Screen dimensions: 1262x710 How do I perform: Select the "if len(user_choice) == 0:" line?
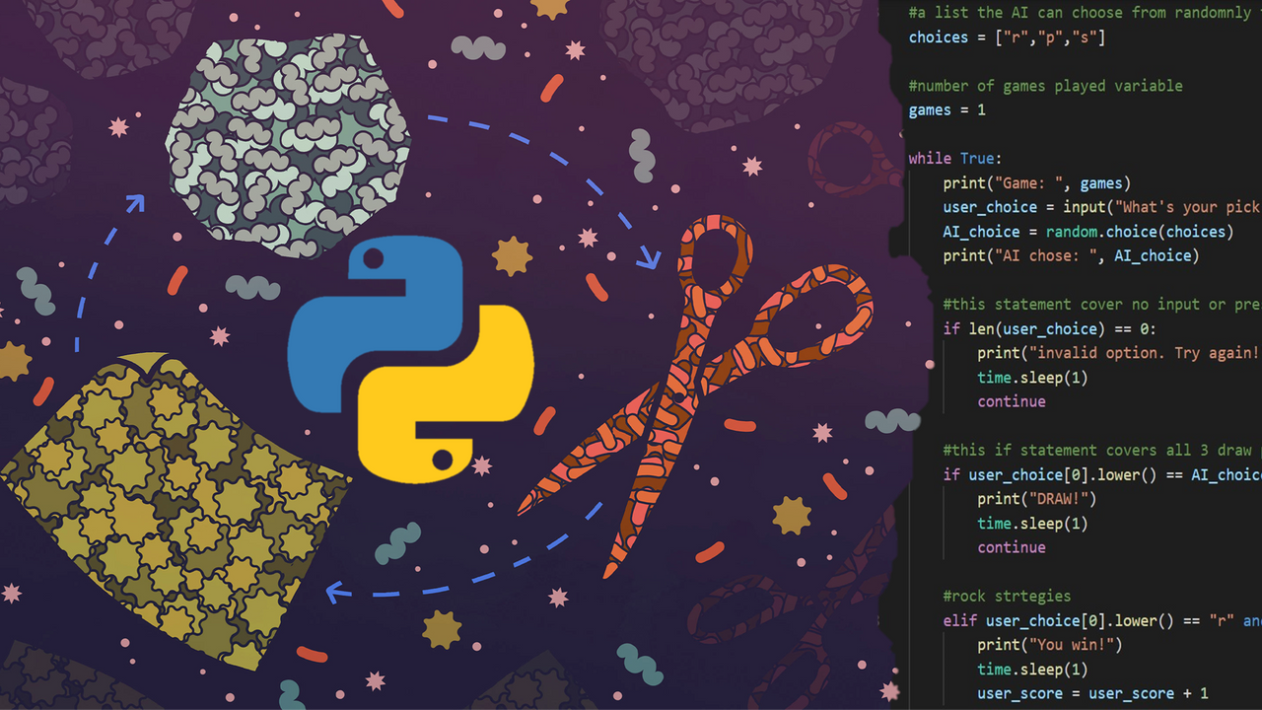(x=1049, y=328)
